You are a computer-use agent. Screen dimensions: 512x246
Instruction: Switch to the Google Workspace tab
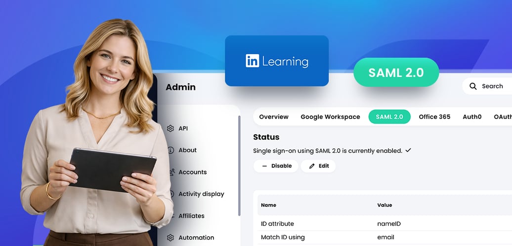pyautogui.click(x=330, y=117)
